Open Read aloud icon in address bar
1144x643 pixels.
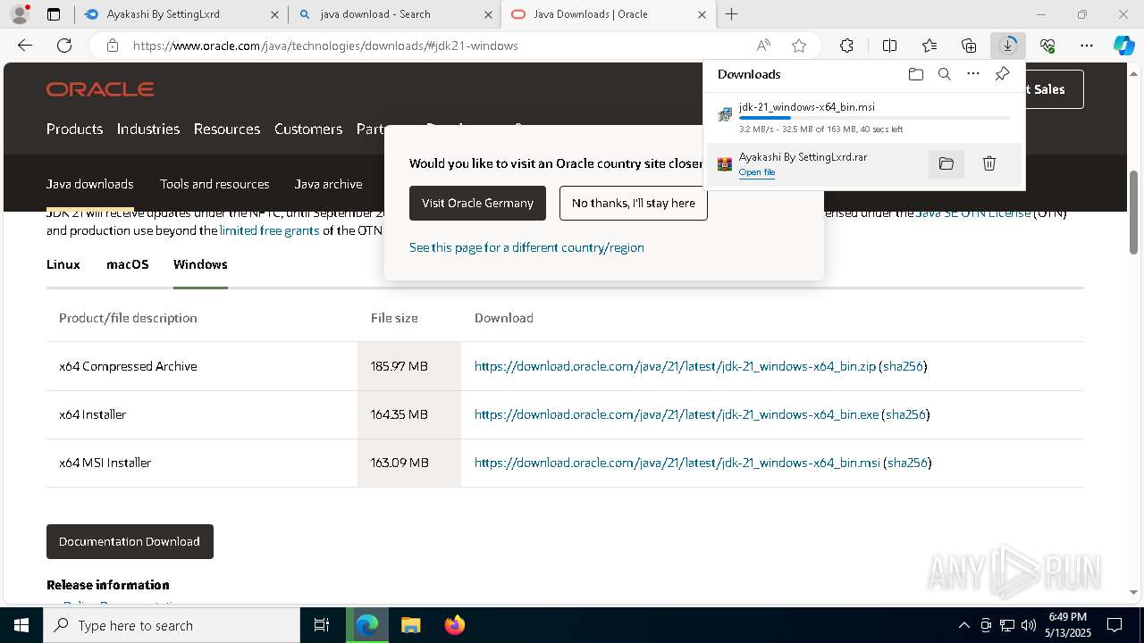(x=763, y=46)
